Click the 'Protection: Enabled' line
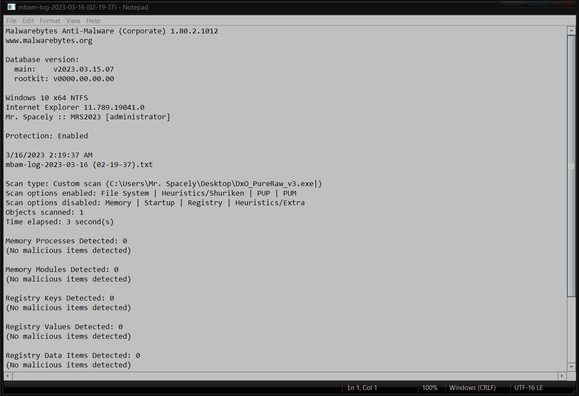579x396 pixels. pyautogui.click(x=47, y=136)
